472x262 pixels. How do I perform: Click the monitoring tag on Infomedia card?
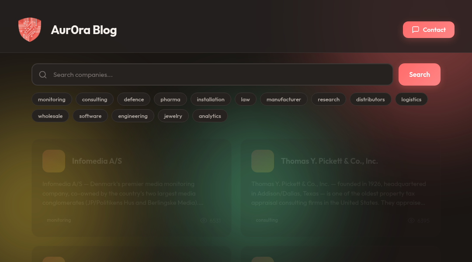click(59, 220)
